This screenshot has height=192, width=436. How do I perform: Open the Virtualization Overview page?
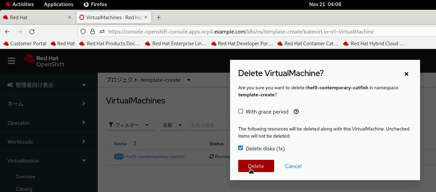coord(25,176)
